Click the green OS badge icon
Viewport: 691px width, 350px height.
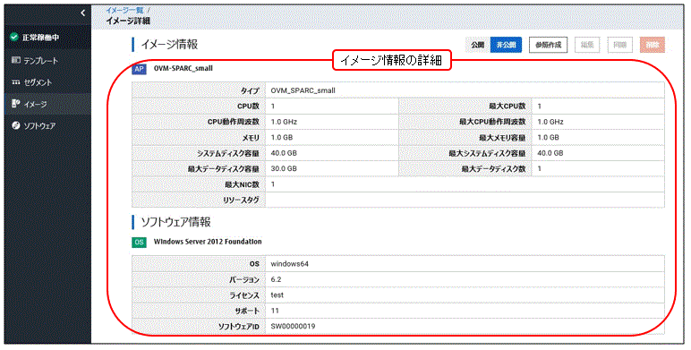139,242
